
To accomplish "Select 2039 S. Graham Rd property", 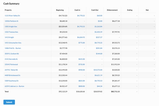I will (x=12, y=54).
